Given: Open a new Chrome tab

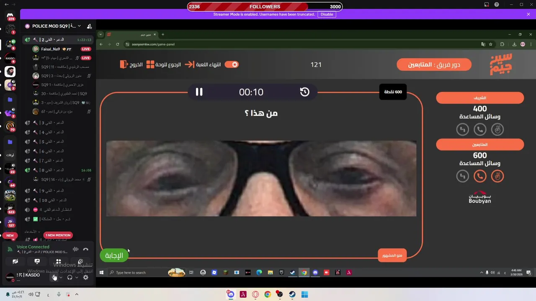Looking at the screenshot, I should pyautogui.click(x=163, y=34).
